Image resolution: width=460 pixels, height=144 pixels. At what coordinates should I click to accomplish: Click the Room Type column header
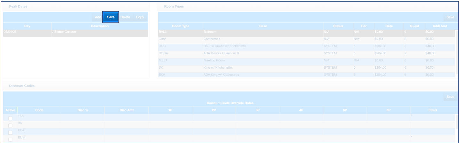[181, 26]
